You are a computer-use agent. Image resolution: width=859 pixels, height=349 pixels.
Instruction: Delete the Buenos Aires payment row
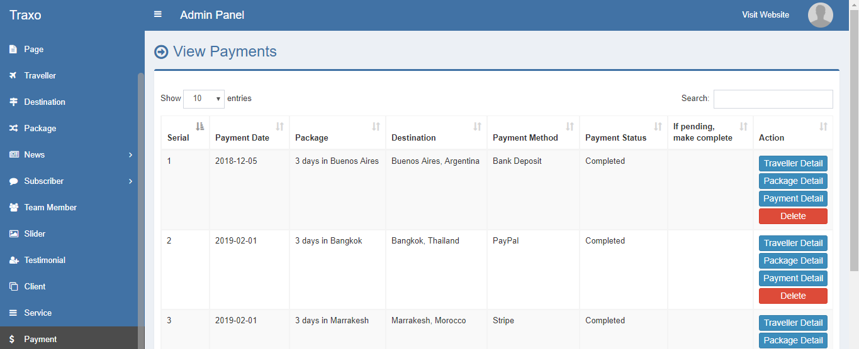[793, 216]
